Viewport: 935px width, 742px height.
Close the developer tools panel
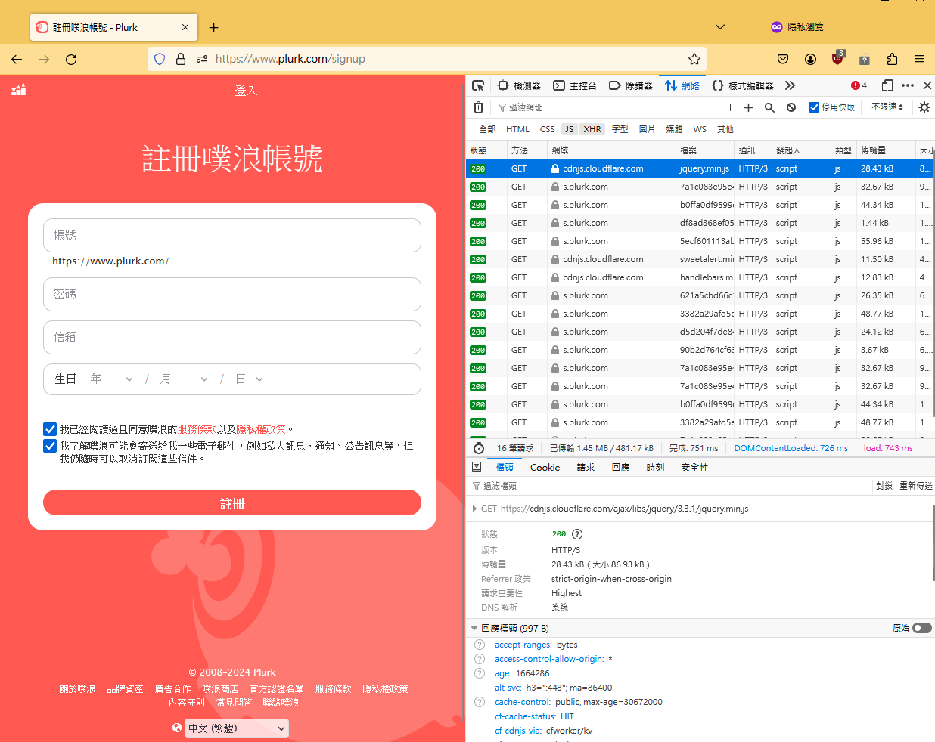click(x=927, y=85)
